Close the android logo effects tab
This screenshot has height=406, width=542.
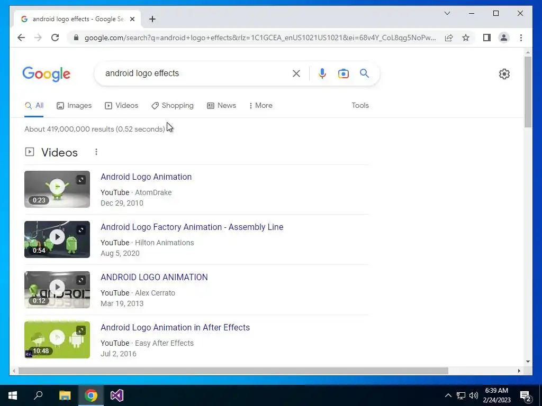tap(132, 19)
